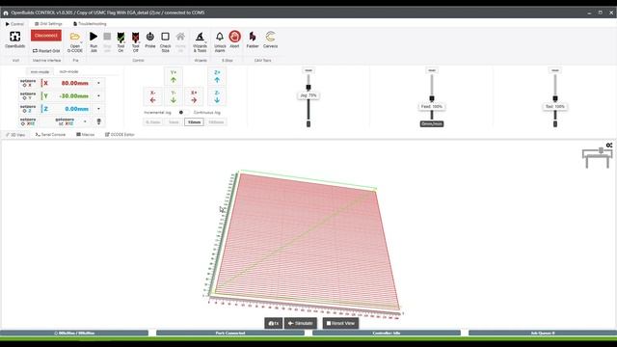Open the 3D viewer settings gears

[609, 146]
